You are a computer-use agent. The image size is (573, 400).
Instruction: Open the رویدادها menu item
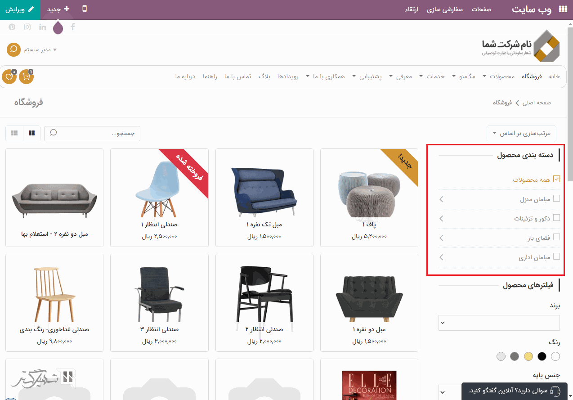289,76
